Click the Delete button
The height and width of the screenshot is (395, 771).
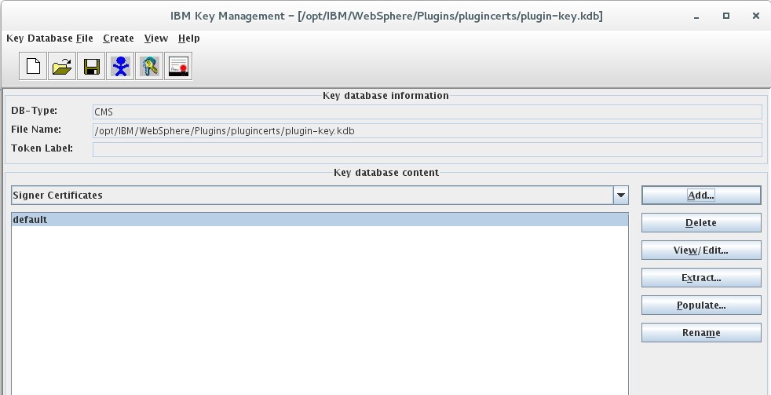pos(701,223)
